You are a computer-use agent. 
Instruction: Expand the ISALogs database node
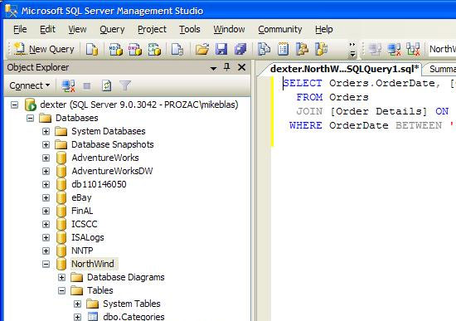46,237
